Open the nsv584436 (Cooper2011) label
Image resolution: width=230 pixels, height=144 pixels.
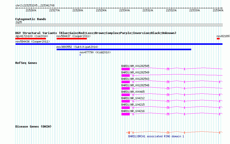click(33, 41)
